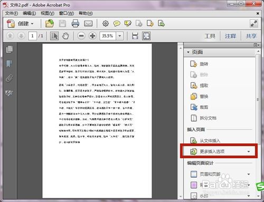Screen dimensions: 264x202
Task: Choose the text selection cursor tool
Action: [x=54, y=36]
